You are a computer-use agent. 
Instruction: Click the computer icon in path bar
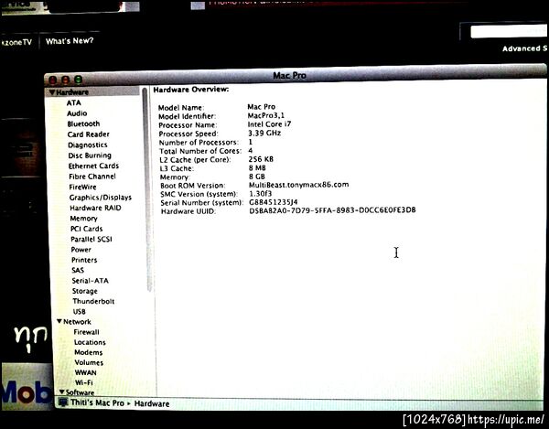click(63, 402)
